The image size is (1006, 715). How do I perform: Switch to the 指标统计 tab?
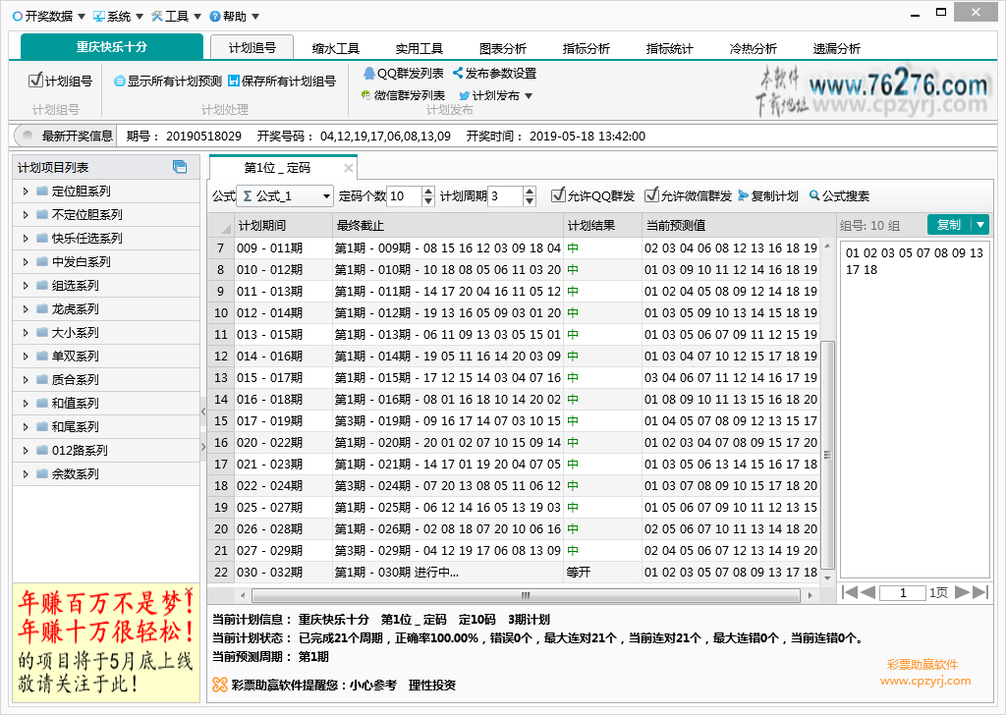669,48
